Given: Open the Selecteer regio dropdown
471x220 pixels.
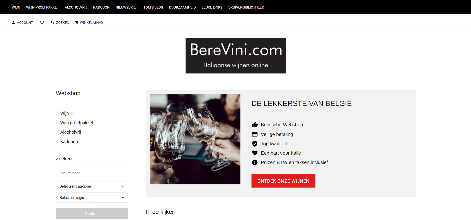Looking at the screenshot, I should coord(92,198).
